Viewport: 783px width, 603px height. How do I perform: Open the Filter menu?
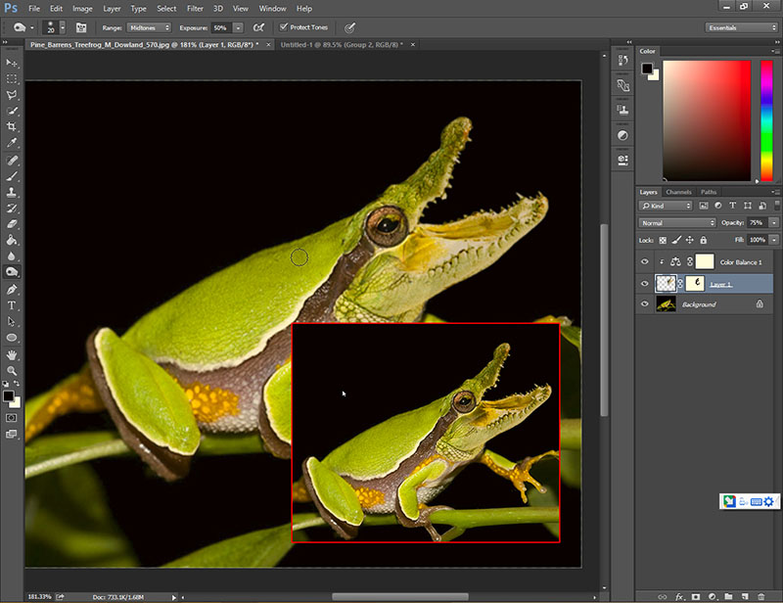tap(195, 8)
